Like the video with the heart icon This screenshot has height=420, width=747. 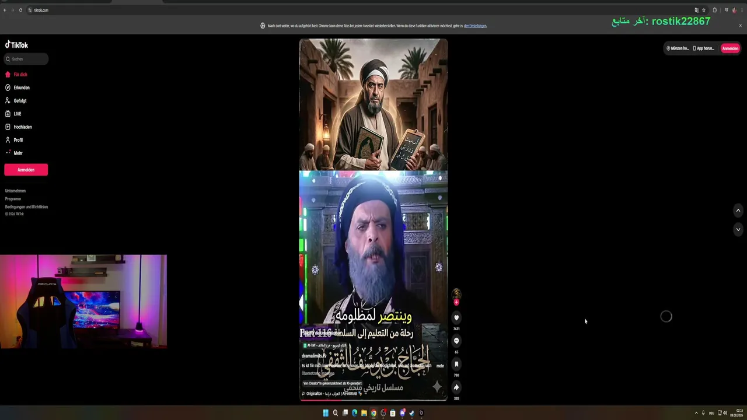coord(456,317)
